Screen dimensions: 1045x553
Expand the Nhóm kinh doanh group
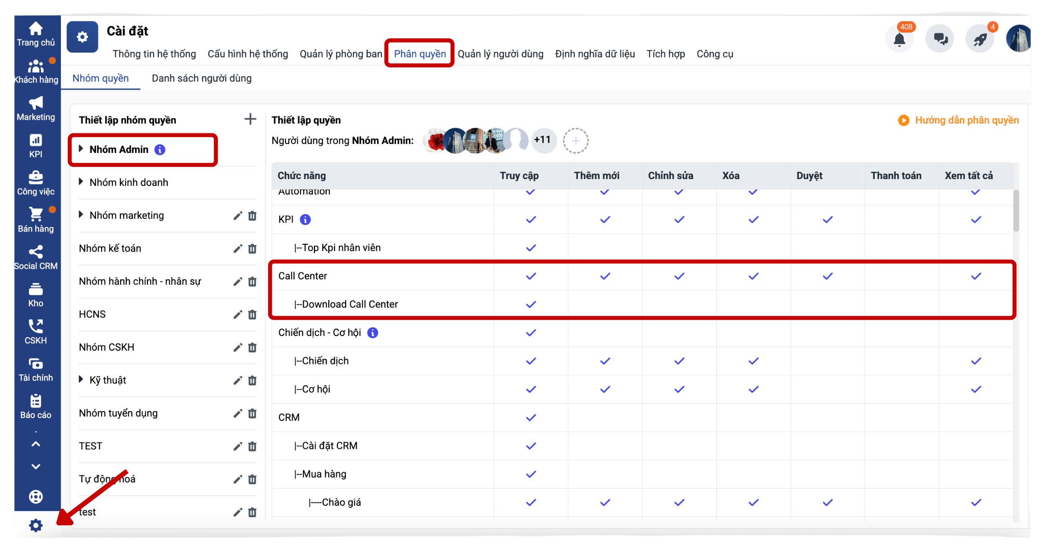click(81, 182)
